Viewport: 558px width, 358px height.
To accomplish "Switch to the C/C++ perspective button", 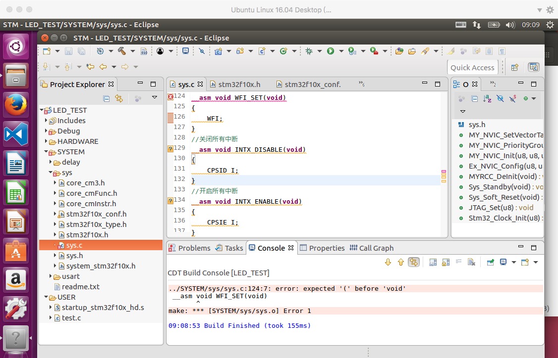I will pyautogui.click(x=533, y=67).
